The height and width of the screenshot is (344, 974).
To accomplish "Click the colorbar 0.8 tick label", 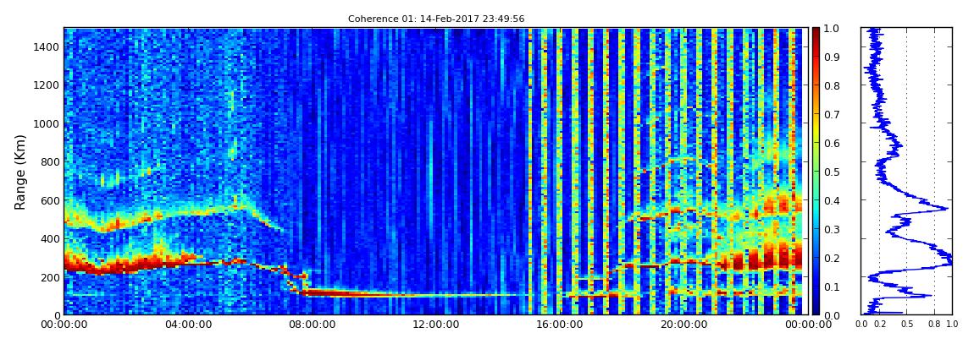I will [832, 85].
